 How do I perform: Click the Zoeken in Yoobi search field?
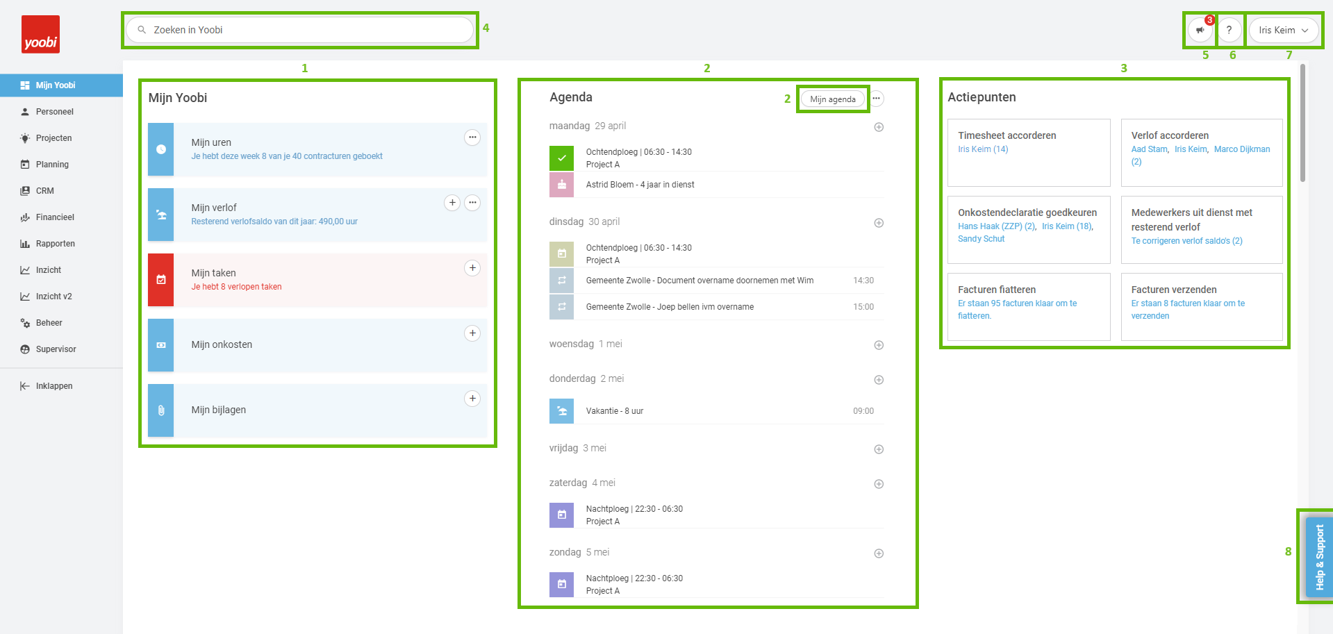[299, 30]
